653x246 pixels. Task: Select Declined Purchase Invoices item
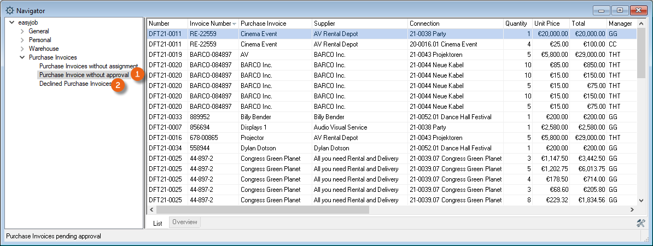coord(75,84)
